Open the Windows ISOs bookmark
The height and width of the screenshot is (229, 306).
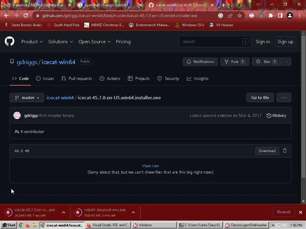(x=189, y=25)
